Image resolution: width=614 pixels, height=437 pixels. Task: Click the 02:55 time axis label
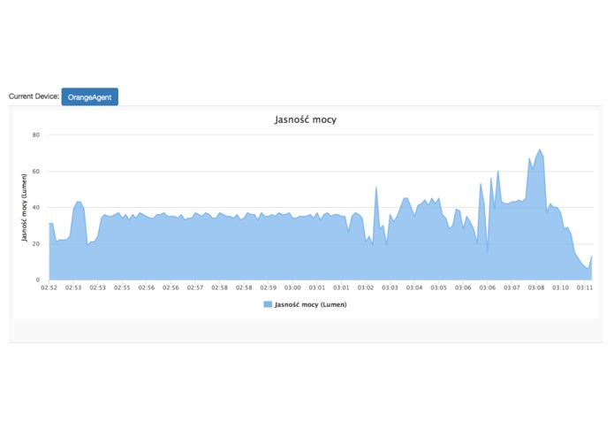(x=122, y=287)
